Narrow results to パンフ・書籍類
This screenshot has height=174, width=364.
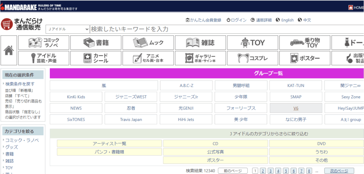coord(109,152)
